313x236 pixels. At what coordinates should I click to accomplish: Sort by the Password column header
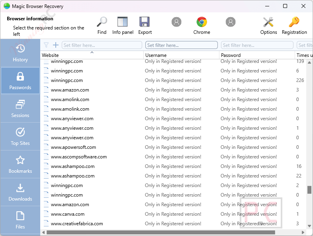pyautogui.click(x=257, y=55)
